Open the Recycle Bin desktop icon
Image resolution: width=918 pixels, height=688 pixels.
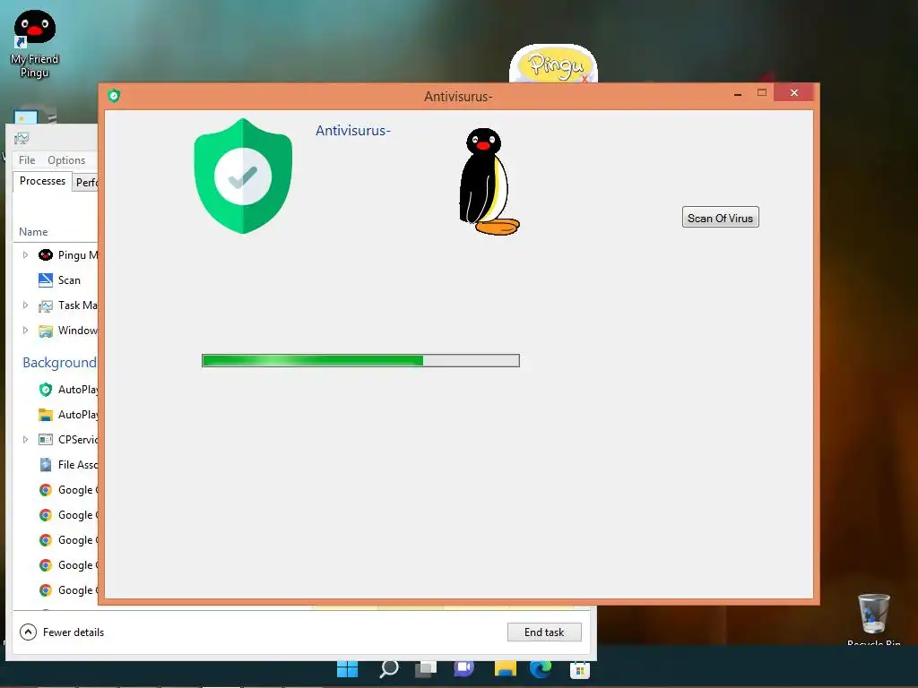pos(873,619)
